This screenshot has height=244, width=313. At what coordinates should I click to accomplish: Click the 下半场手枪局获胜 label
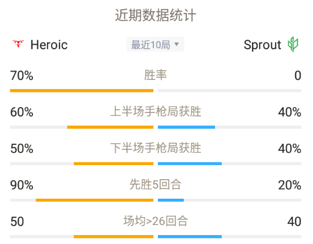[x=156, y=148]
